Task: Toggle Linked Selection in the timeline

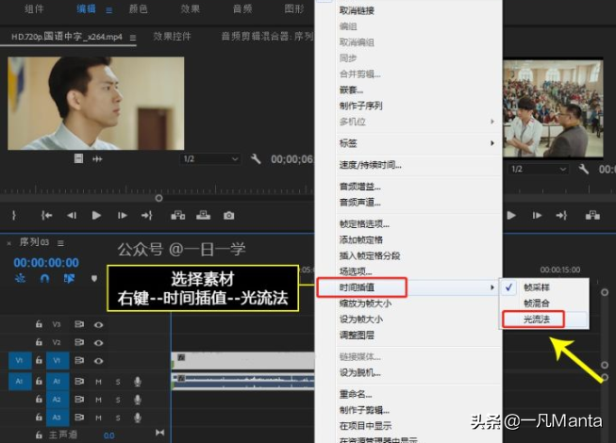Action: (69, 278)
